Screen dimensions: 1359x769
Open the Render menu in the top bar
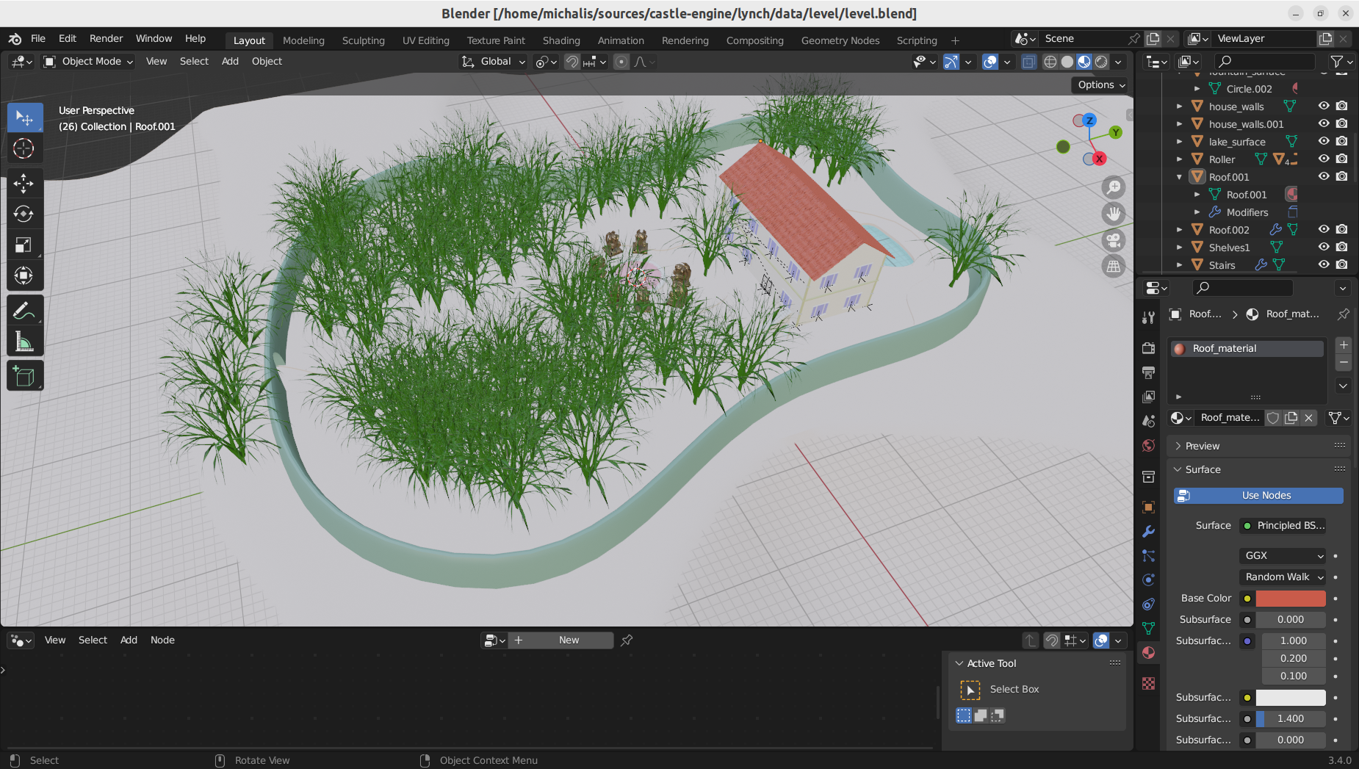(x=107, y=38)
